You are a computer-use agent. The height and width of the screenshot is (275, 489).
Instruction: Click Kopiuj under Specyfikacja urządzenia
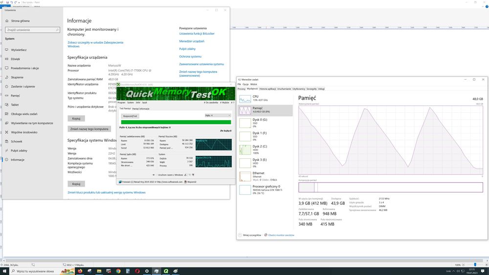click(x=76, y=119)
